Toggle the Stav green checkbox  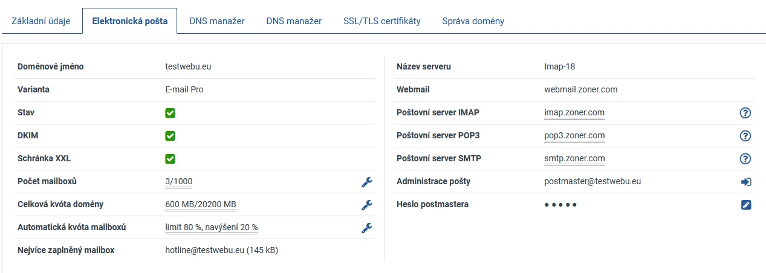click(170, 113)
